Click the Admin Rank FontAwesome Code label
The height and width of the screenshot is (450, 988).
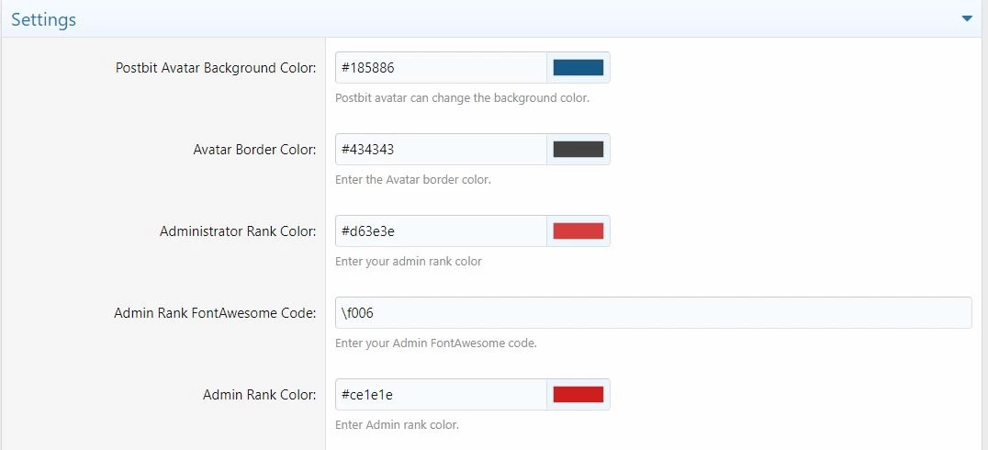click(x=215, y=313)
